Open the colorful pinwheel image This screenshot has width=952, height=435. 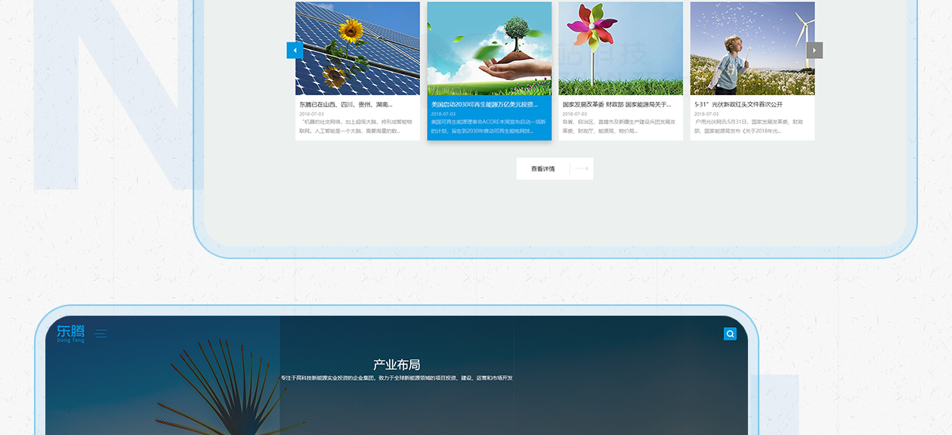tap(620, 48)
